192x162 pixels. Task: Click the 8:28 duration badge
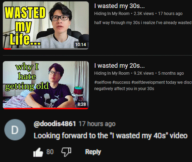coord(82,104)
